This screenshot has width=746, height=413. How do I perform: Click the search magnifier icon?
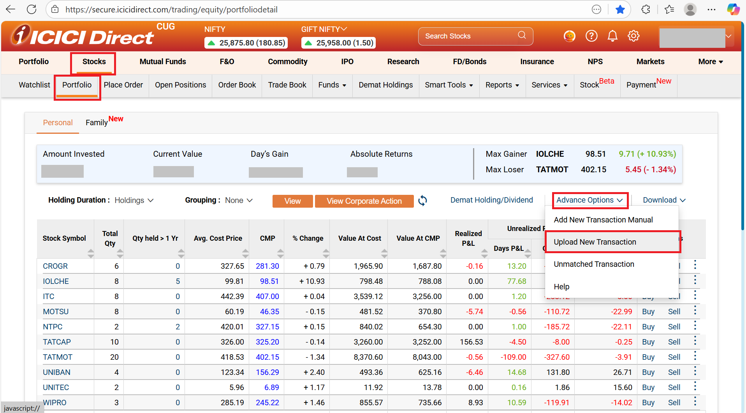click(522, 35)
